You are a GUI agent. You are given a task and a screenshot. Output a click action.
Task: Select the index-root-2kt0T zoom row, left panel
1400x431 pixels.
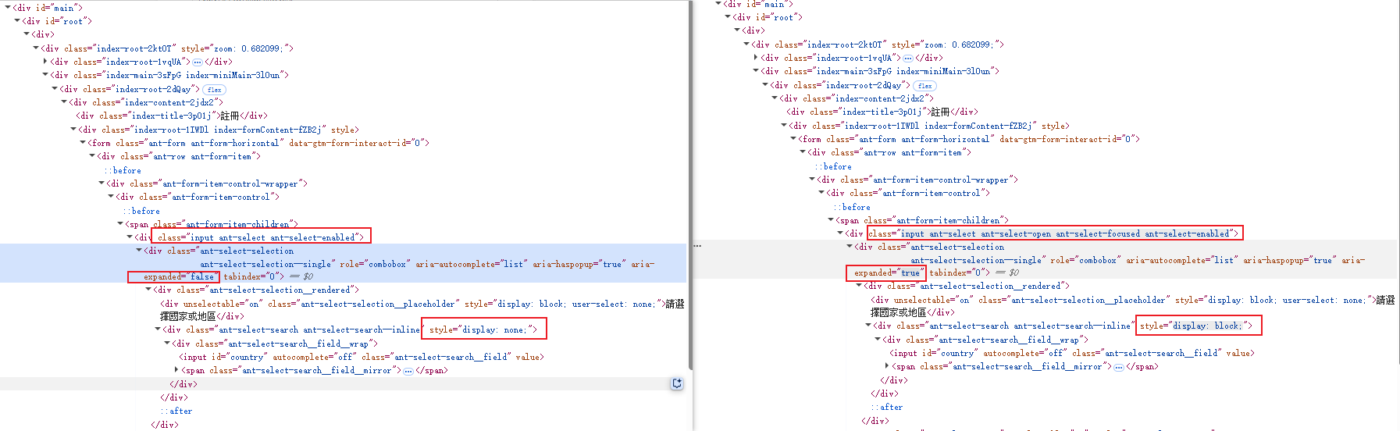[x=168, y=48]
